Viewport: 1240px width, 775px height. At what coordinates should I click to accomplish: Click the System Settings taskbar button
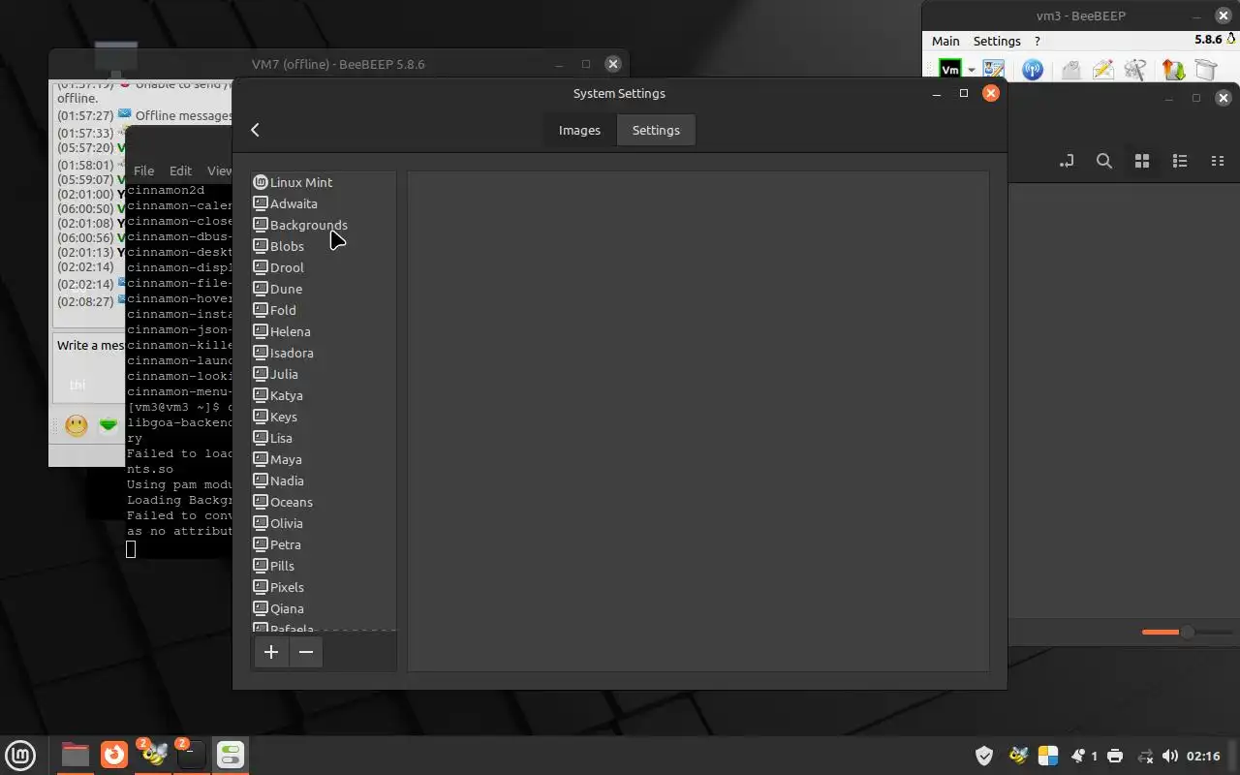(x=231, y=755)
